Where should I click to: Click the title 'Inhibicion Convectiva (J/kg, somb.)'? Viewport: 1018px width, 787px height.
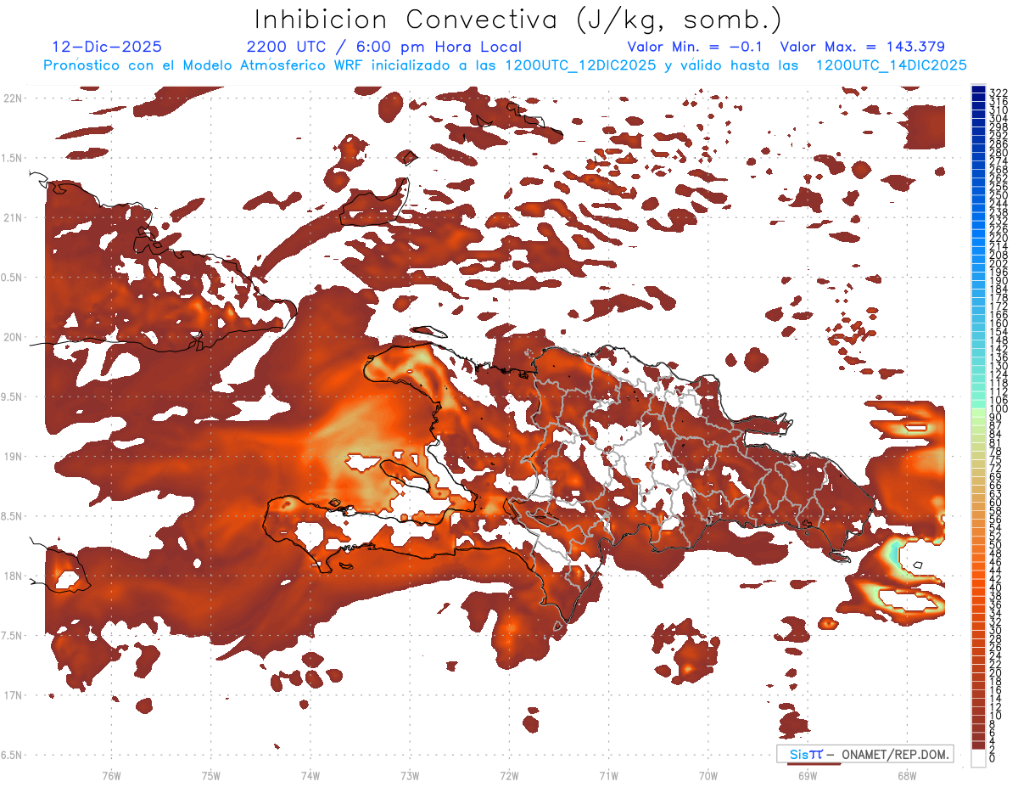click(x=518, y=20)
